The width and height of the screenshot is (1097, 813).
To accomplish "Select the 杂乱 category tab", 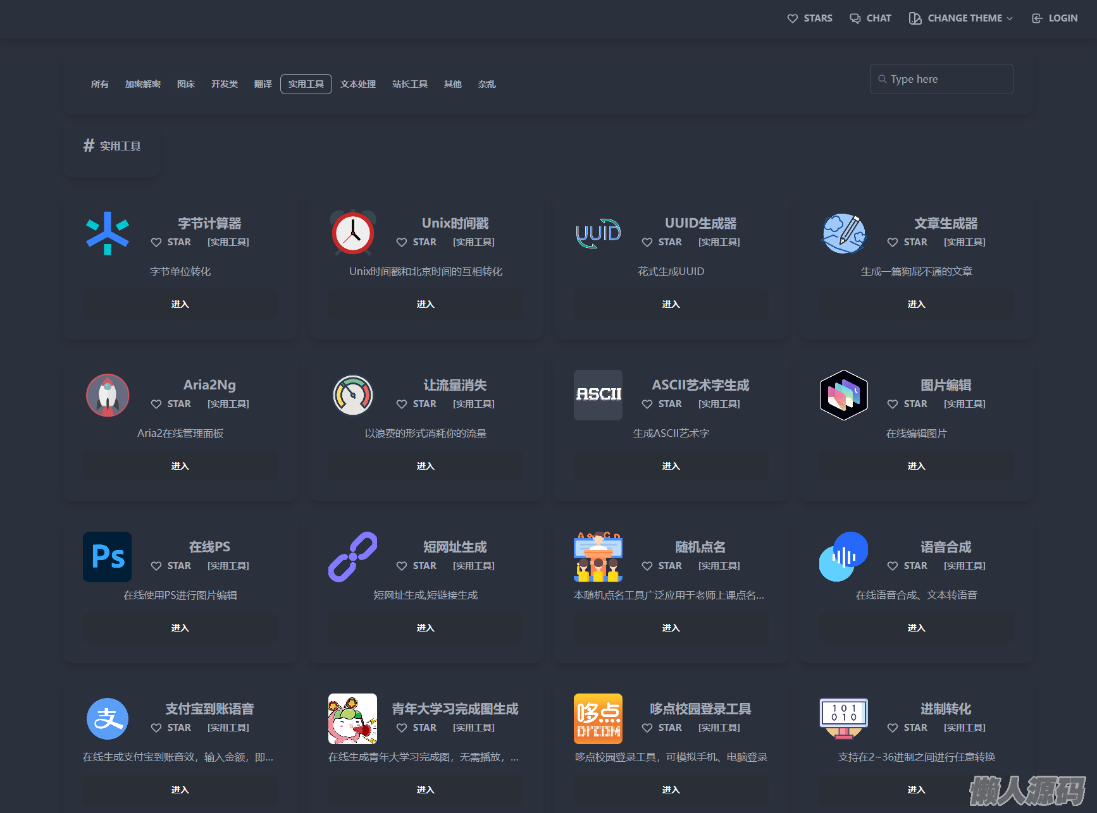I will [487, 84].
